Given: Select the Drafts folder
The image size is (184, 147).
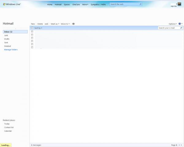Looking at the screenshot, I should tap(7, 39).
